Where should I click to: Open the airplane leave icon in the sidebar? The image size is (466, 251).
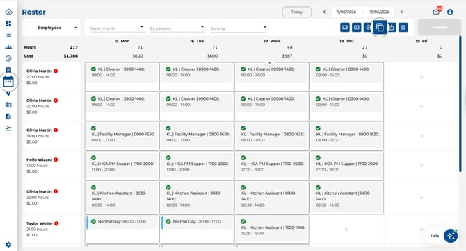point(8,128)
